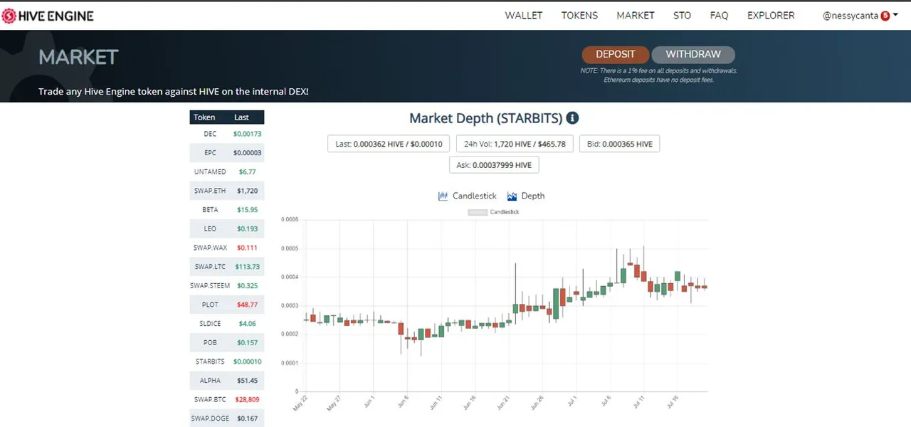Screen dimensions: 911x427
Task: Click the DEPOSIT button
Action: (616, 55)
